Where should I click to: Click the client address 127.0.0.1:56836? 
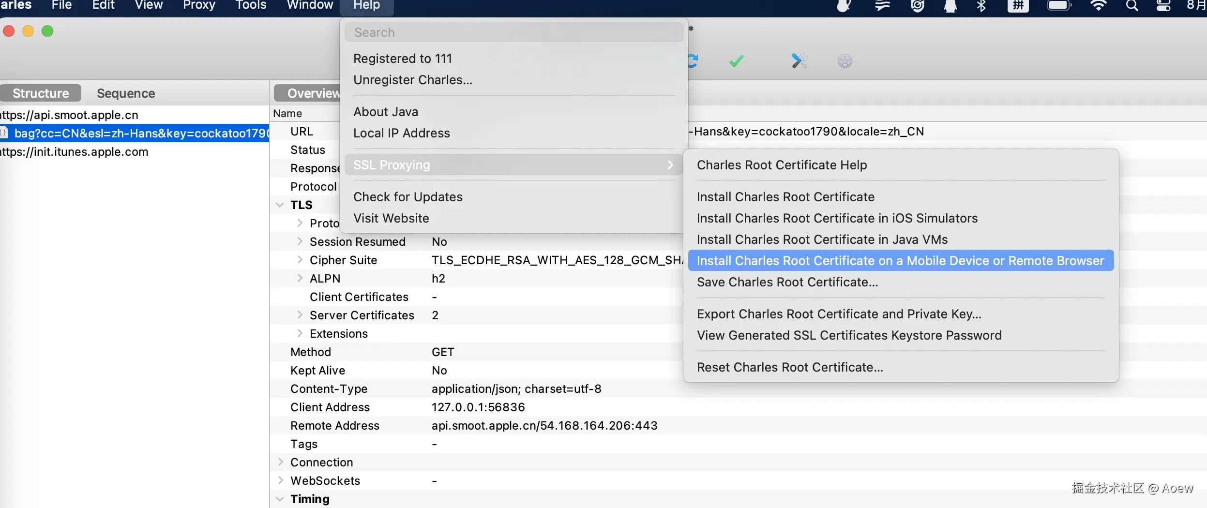pyautogui.click(x=478, y=407)
